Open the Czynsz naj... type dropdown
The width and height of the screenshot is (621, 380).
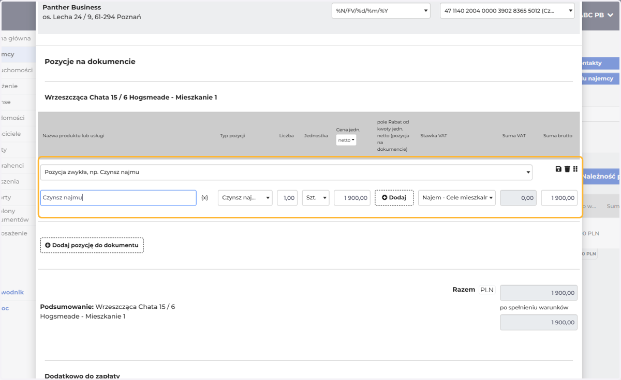pos(245,198)
